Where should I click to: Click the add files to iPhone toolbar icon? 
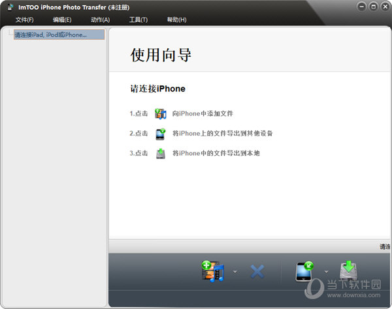213,271
